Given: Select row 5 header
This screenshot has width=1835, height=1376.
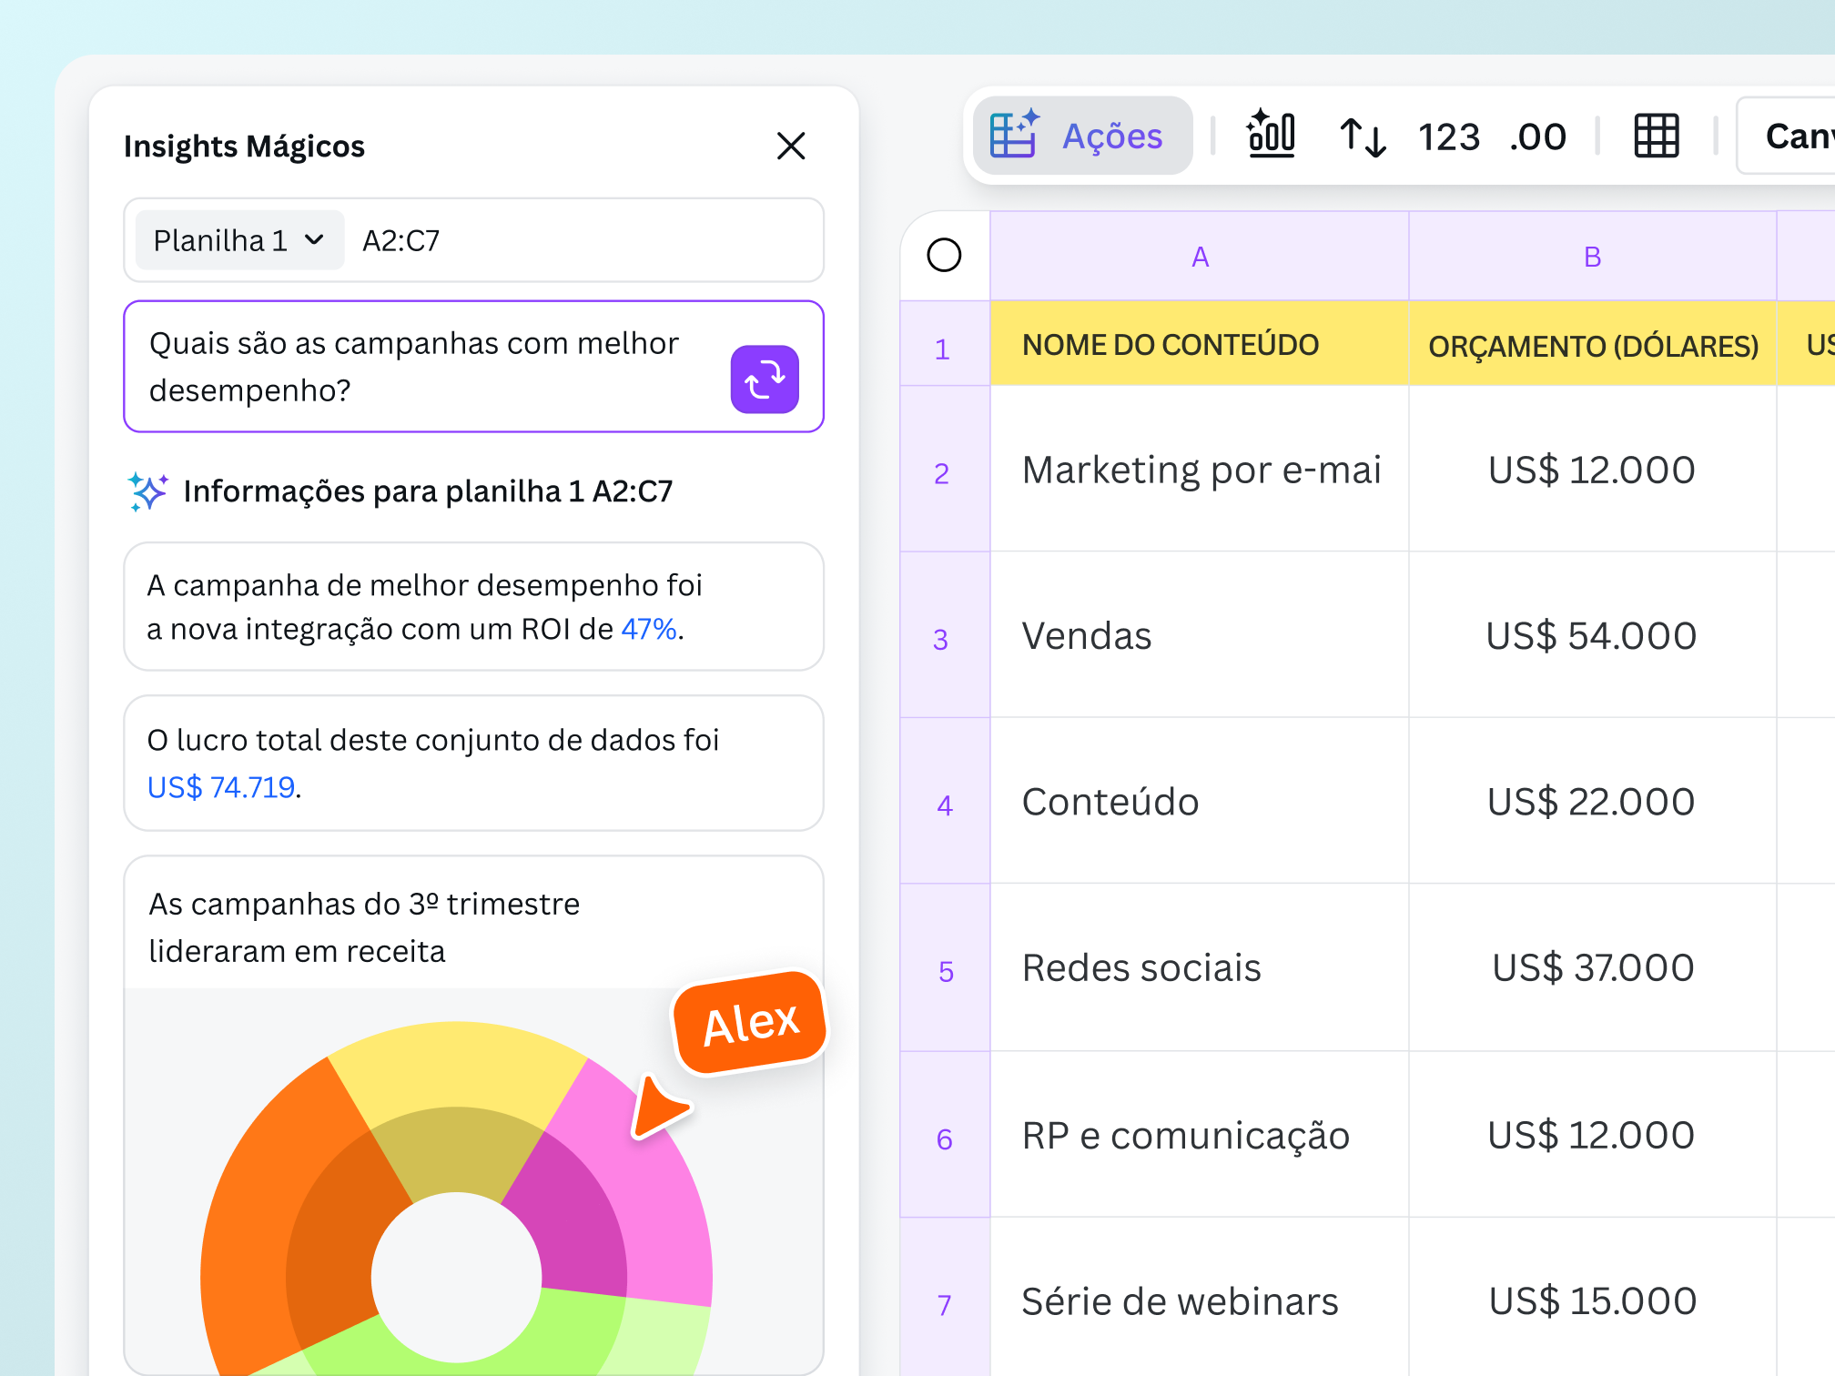Looking at the screenshot, I should 944,967.
